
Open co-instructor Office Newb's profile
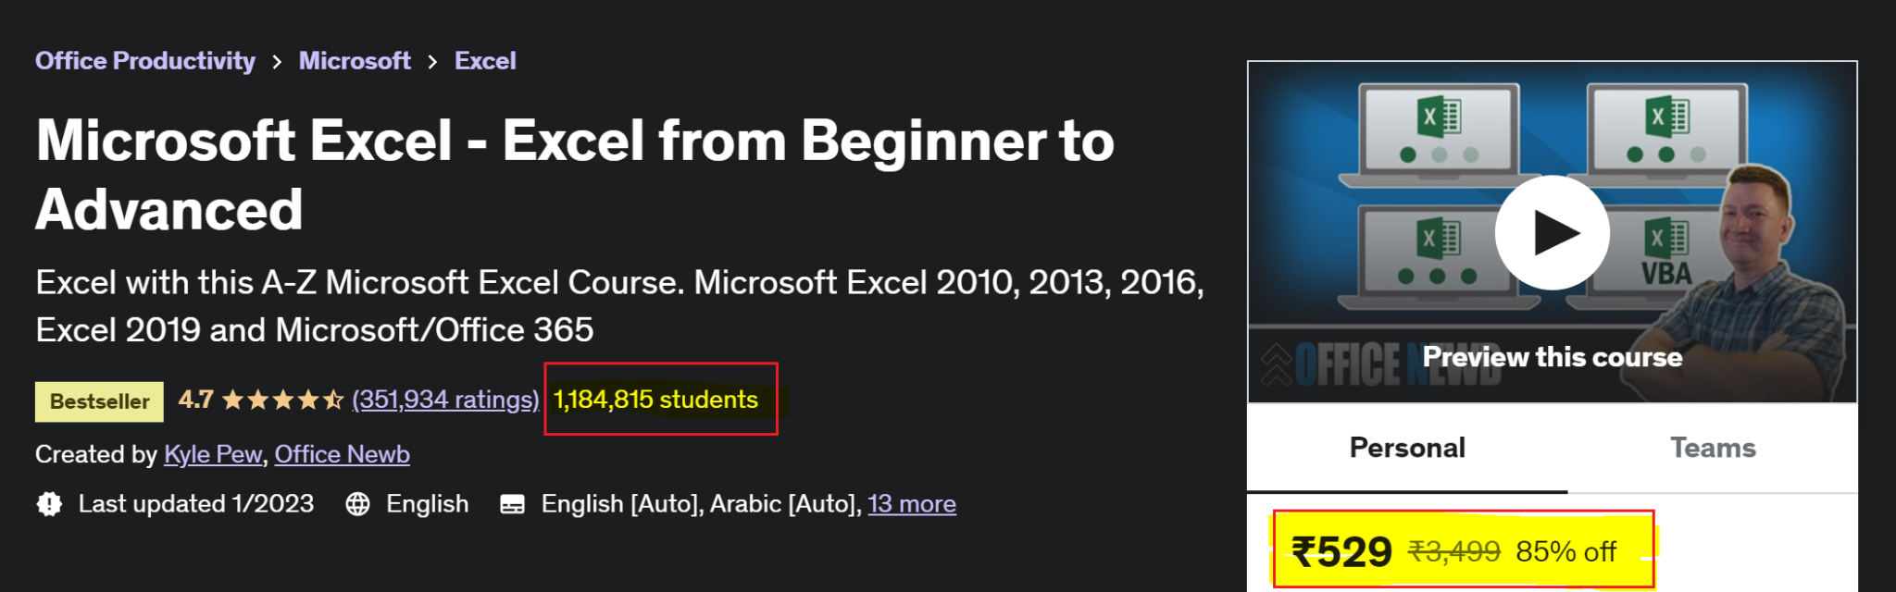pos(343,454)
